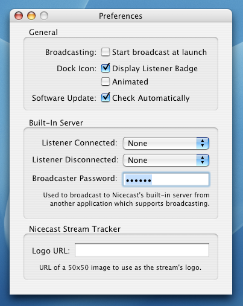Click the gray zoom button

click(x=44, y=16)
